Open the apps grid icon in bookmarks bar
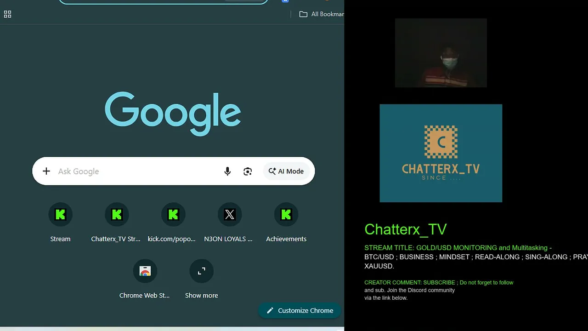588x331 pixels. 7,14
